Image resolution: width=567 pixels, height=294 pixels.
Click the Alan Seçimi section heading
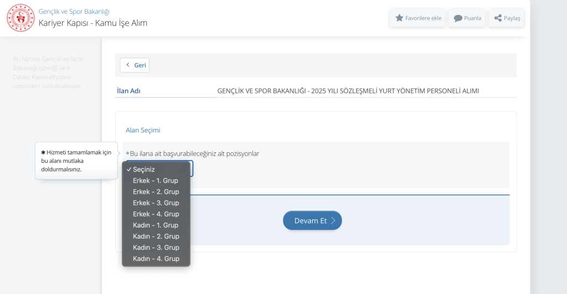pyautogui.click(x=143, y=130)
